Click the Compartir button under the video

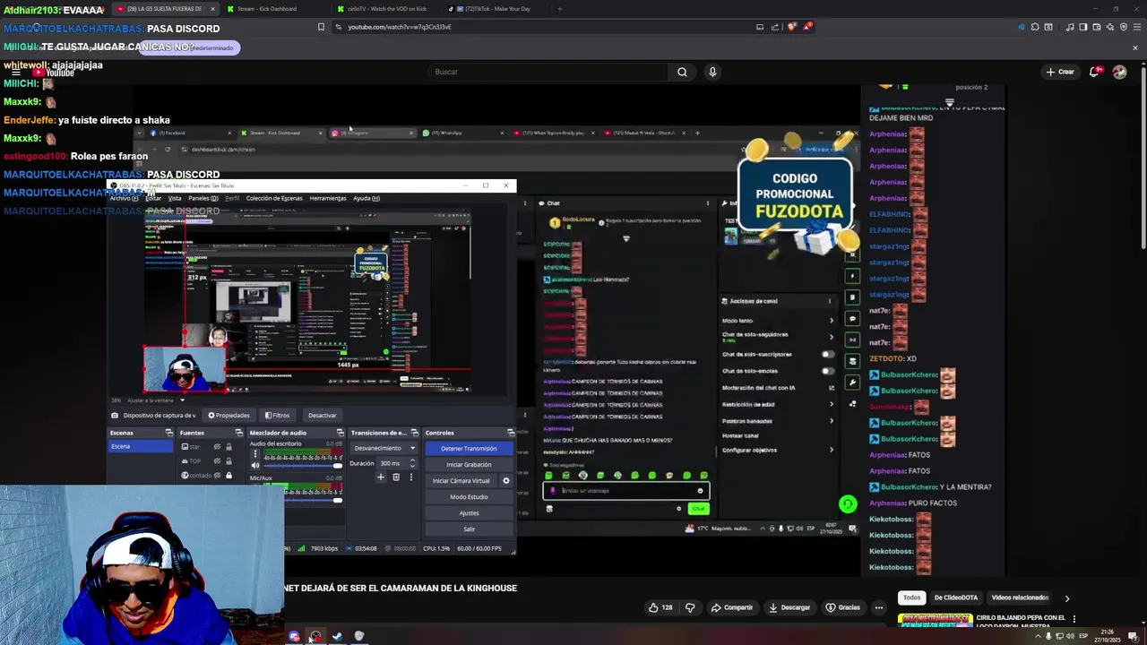[x=732, y=607]
